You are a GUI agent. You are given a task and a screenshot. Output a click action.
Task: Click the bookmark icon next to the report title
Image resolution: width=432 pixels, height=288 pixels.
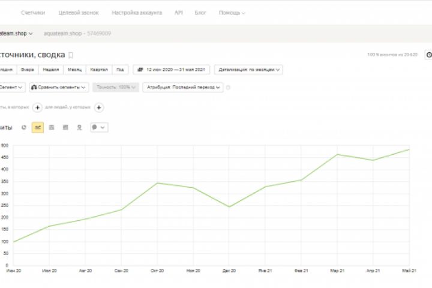[71, 55]
